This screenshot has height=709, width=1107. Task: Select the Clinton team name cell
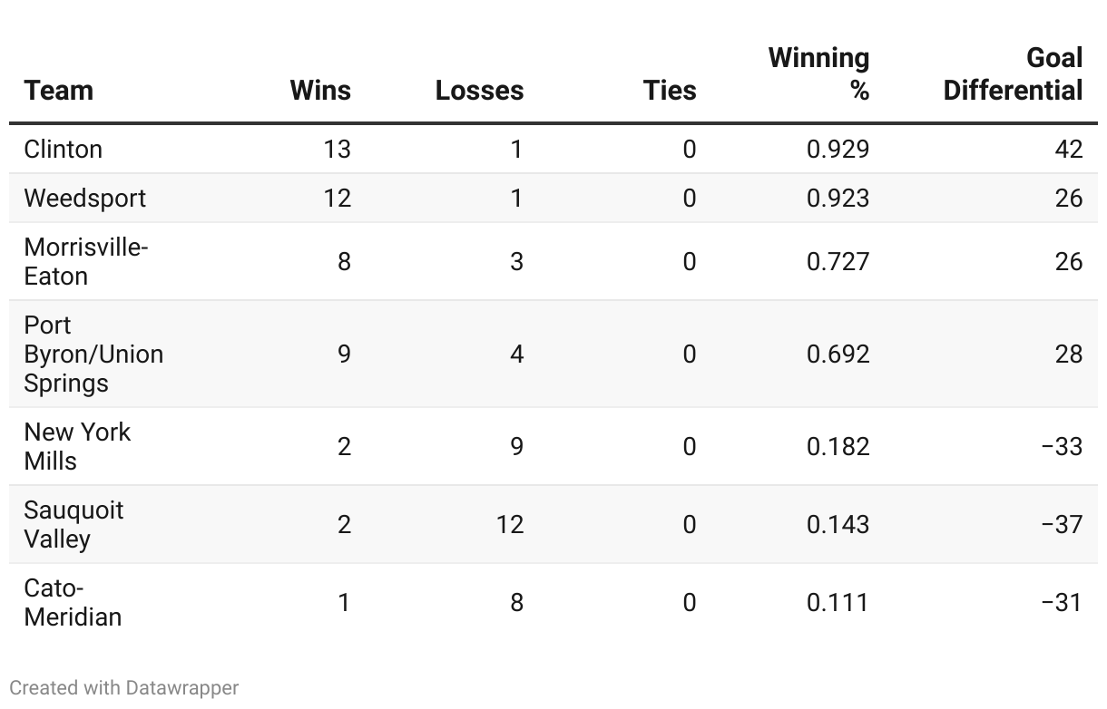pos(64,149)
